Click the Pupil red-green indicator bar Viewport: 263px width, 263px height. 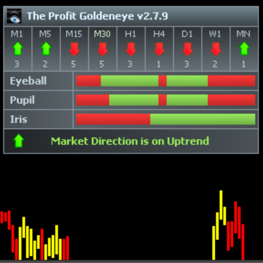point(166,100)
